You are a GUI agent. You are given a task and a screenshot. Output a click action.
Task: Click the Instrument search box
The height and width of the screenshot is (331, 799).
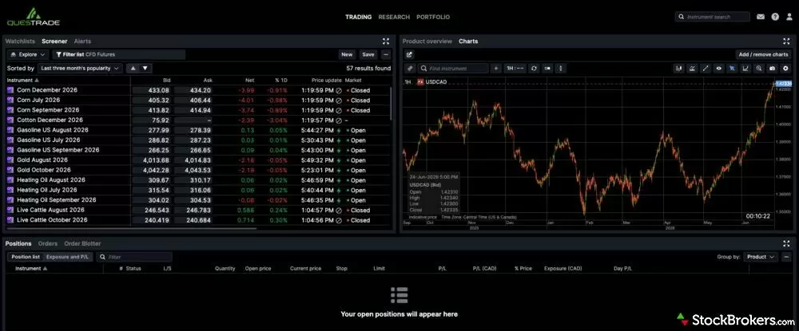point(713,17)
